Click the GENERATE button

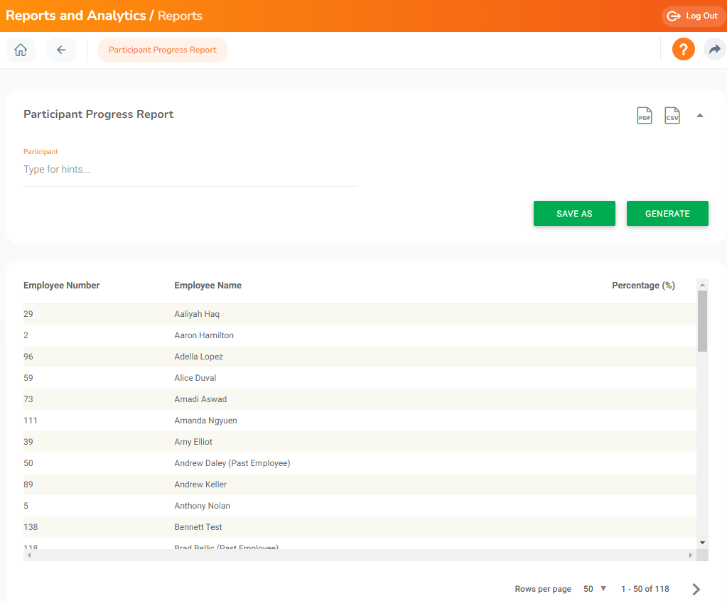(x=667, y=214)
